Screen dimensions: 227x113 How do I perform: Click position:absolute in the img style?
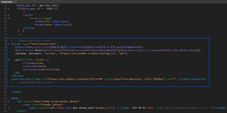(128, 79)
